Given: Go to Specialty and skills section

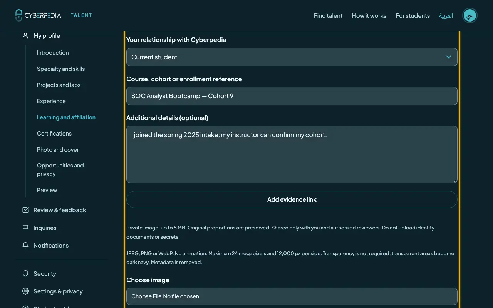Looking at the screenshot, I should pos(61,69).
